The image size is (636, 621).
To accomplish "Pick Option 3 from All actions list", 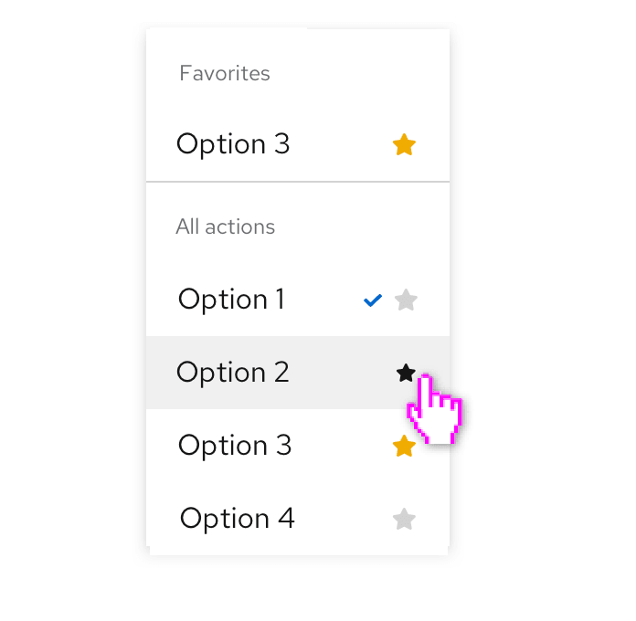I will (235, 446).
